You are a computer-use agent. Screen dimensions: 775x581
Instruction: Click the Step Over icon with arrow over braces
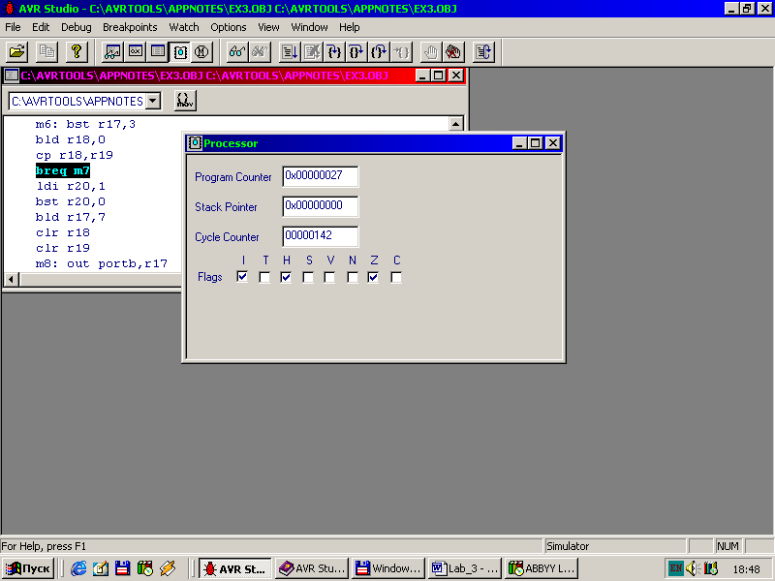356,52
